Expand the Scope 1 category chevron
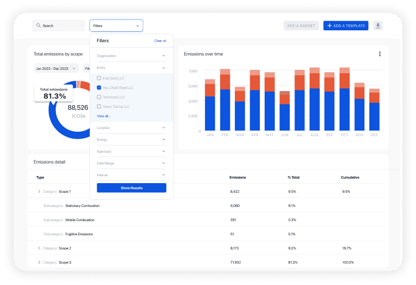Image resolution: width=416 pixels, height=285 pixels. 39,191
